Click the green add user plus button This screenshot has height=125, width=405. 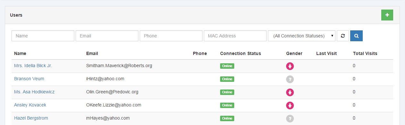[387, 15]
